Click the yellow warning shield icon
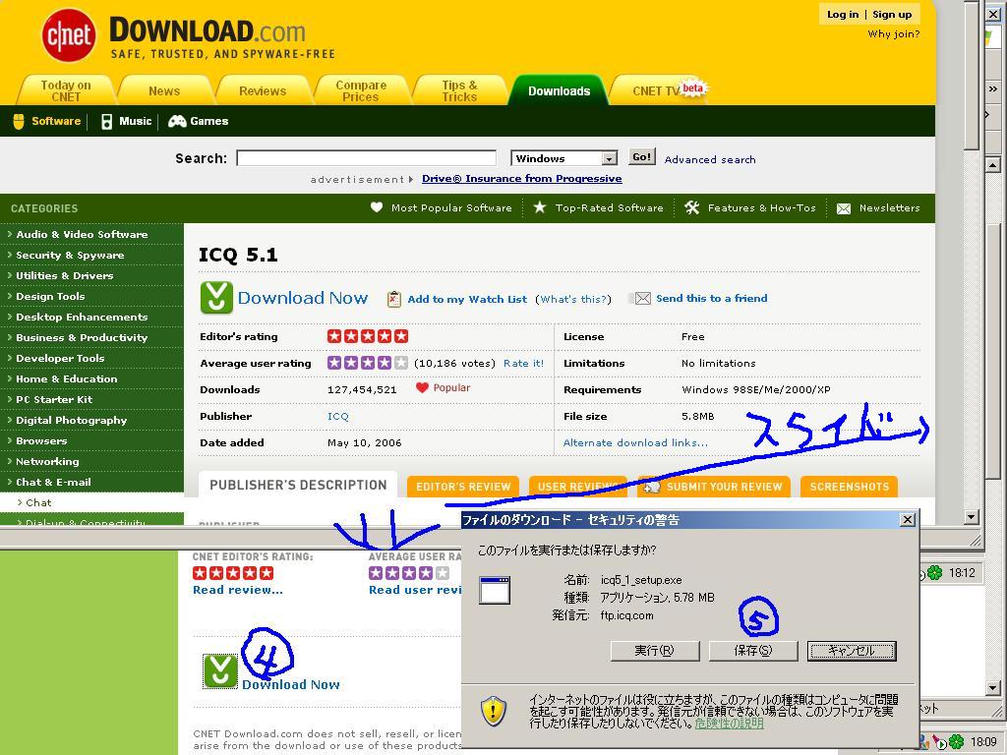Image resolution: width=1007 pixels, height=755 pixels. pyautogui.click(x=494, y=712)
